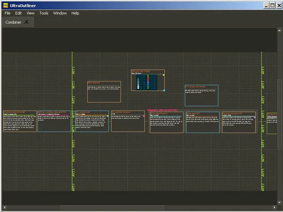The height and width of the screenshot is (212, 283).
Task: Click the horizontal scrollbar thumb
Action: (x=112, y=207)
